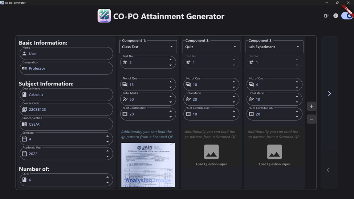Go back with left chevron arrow
Screen dimensions: 354x199
[x=328, y=170]
